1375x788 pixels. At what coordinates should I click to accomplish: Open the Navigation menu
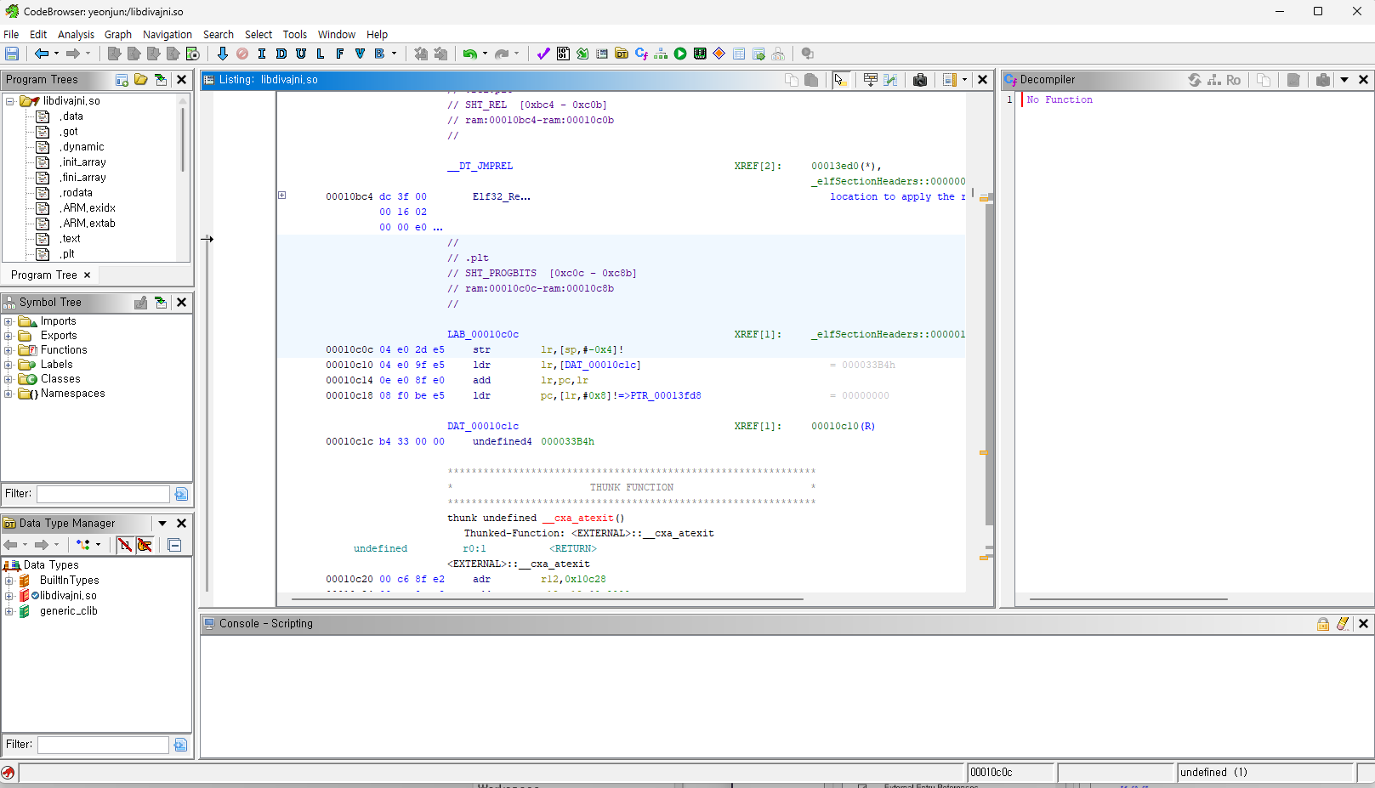coord(168,34)
